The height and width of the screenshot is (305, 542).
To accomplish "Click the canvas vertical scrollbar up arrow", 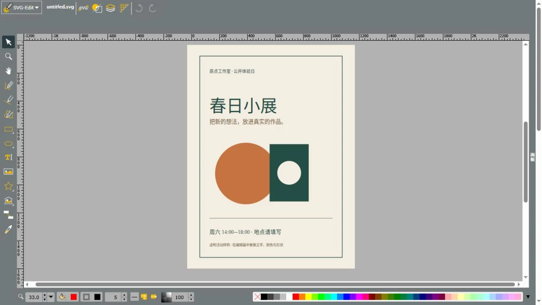I will pyautogui.click(x=526, y=44).
